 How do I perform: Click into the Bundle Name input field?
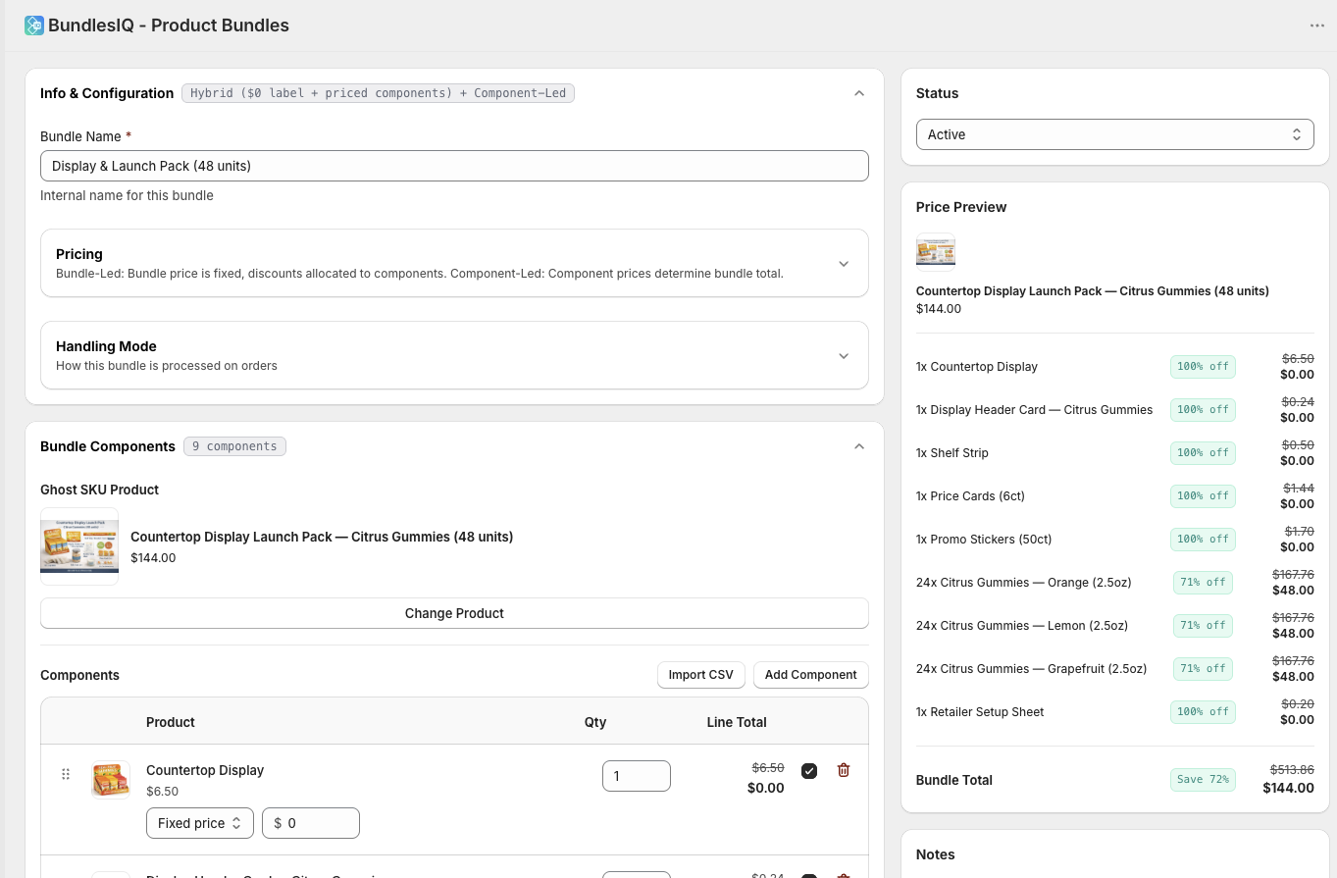click(454, 166)
